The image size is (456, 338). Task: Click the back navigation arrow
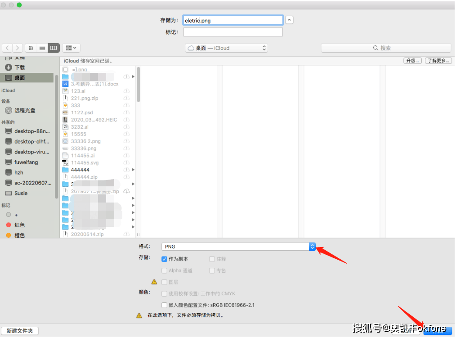coord(7,48)
